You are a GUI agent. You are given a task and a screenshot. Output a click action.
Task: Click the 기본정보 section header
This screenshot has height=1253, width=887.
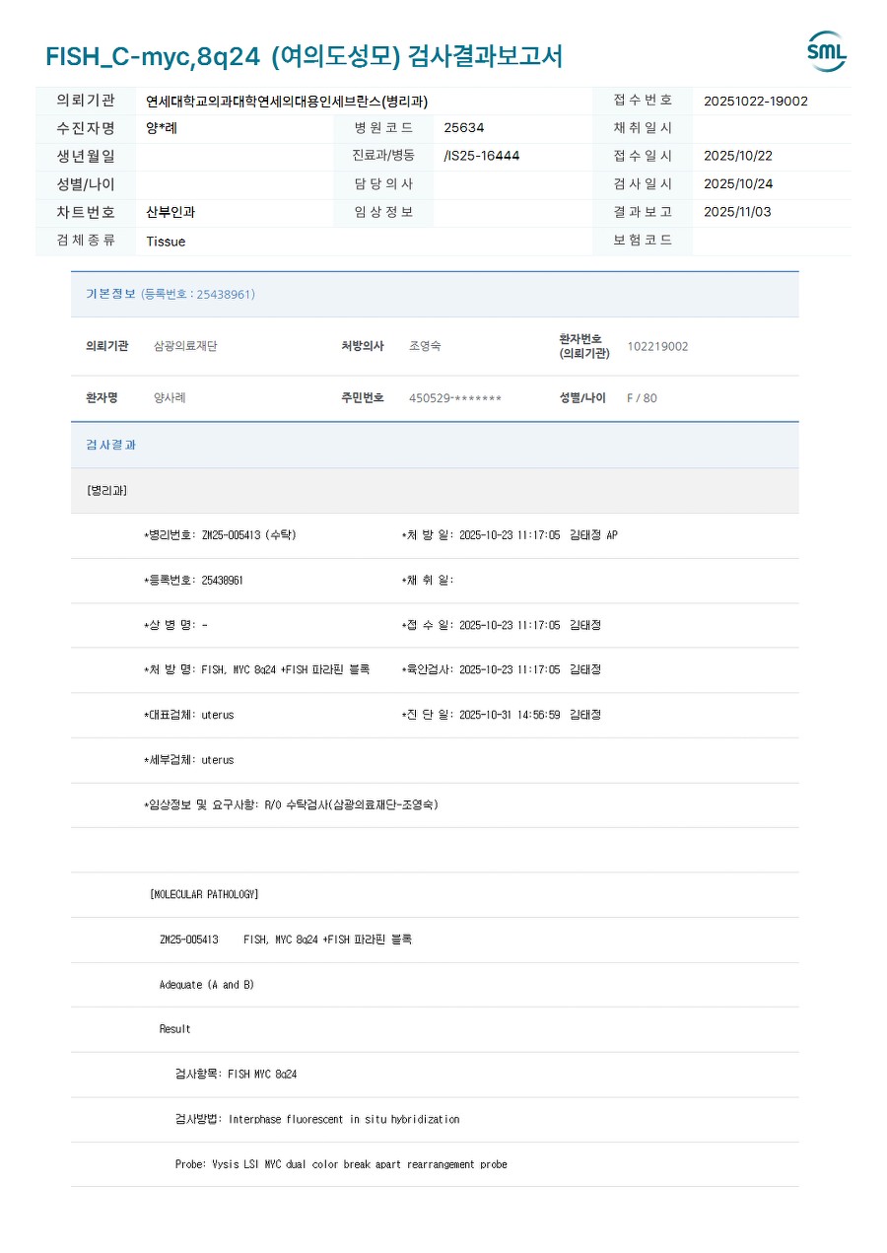tap(435, 294)
